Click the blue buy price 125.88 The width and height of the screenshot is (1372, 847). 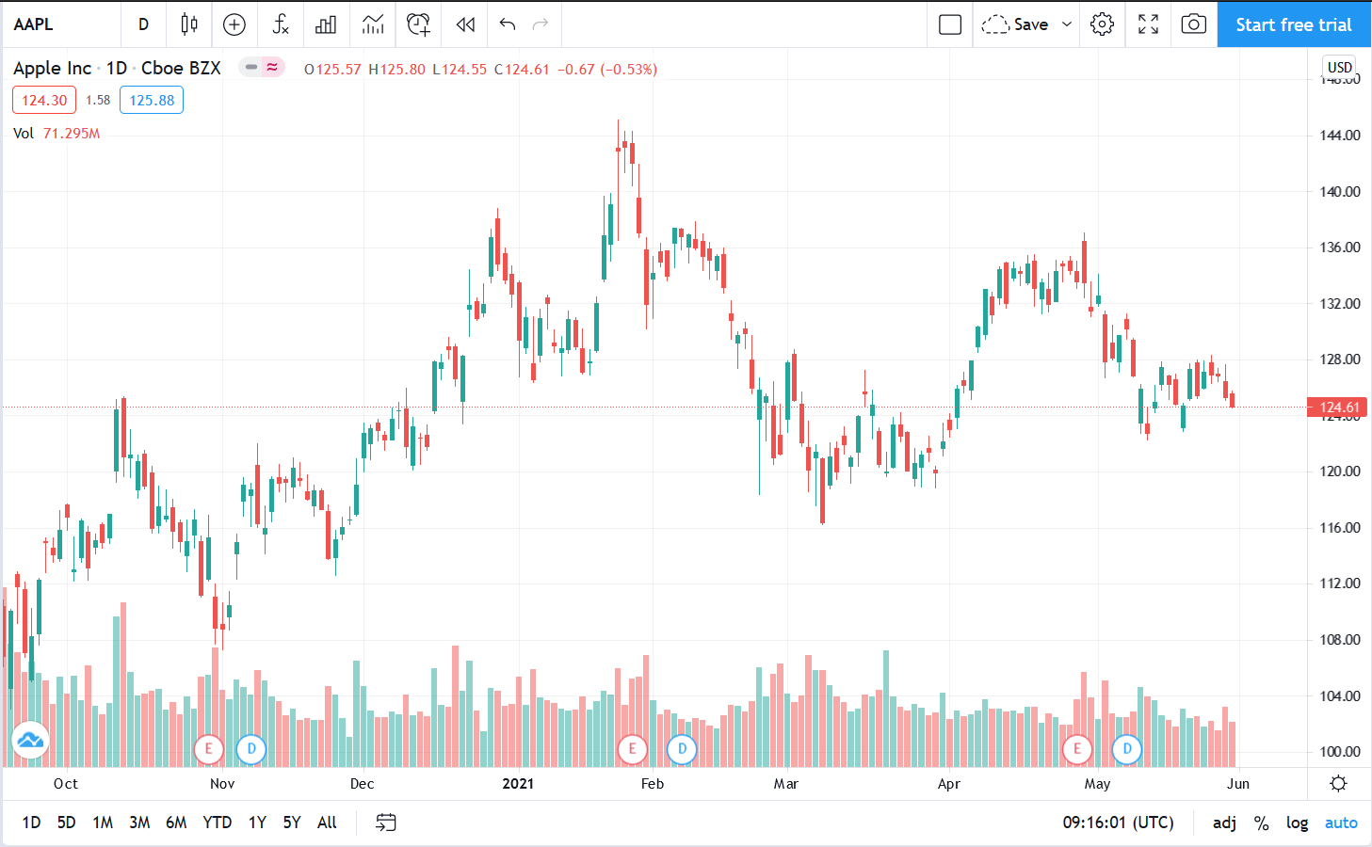[152, 100]
